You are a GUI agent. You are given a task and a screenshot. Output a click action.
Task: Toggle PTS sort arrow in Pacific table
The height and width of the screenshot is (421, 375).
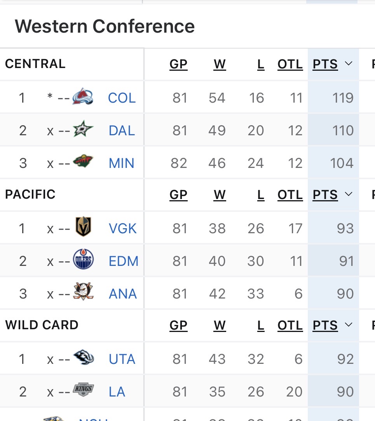pyautogui.click(x=348, y=194)
